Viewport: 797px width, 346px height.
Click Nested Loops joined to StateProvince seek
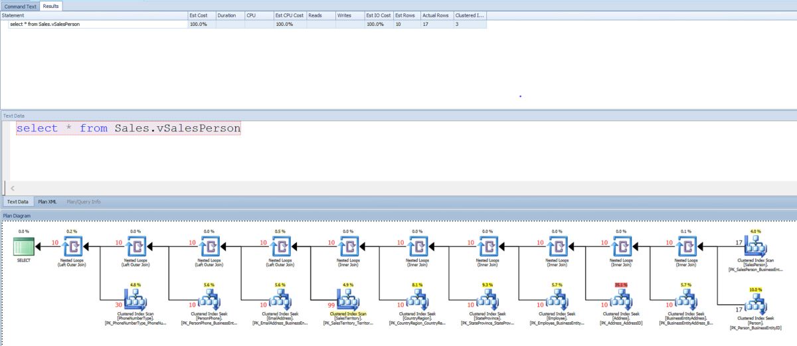[x=417, y=246]
